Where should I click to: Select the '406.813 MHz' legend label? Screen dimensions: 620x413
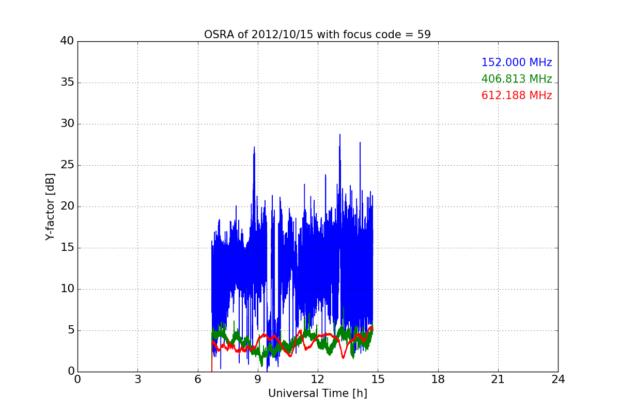coord(517,79)
